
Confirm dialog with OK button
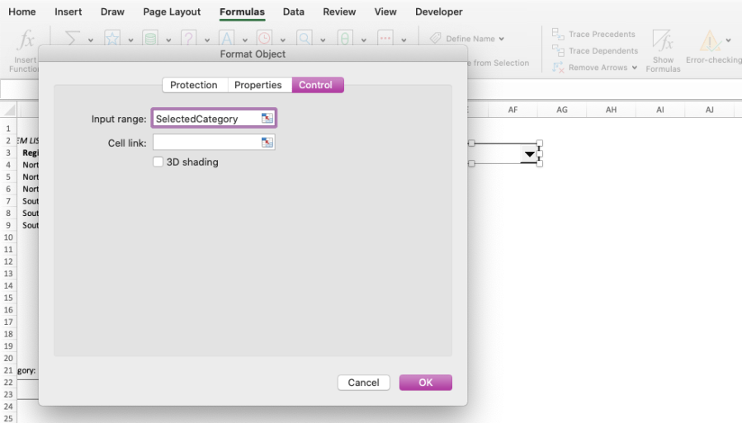(x=425, y=383)
